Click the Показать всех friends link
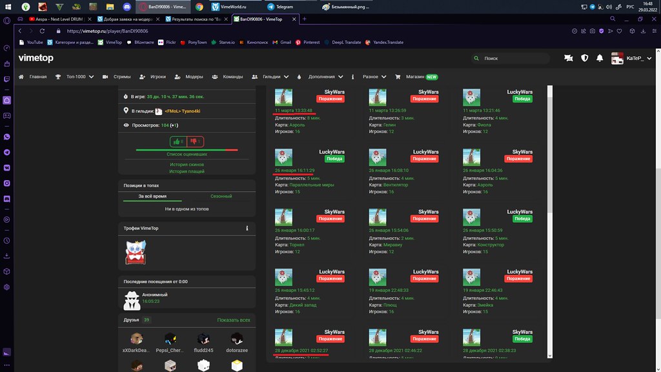The height and width of the screenshot is (372, 661). click(x=234, y=320)
